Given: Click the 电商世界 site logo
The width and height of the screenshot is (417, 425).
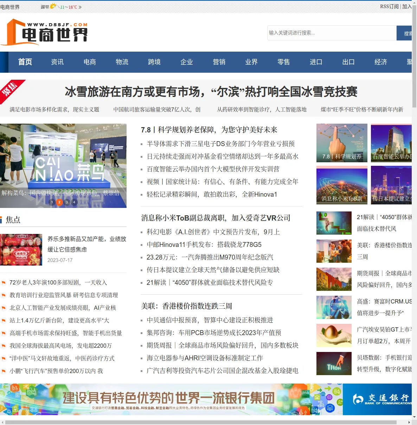Looking at the screenshot, I should [x=44, y=32].
